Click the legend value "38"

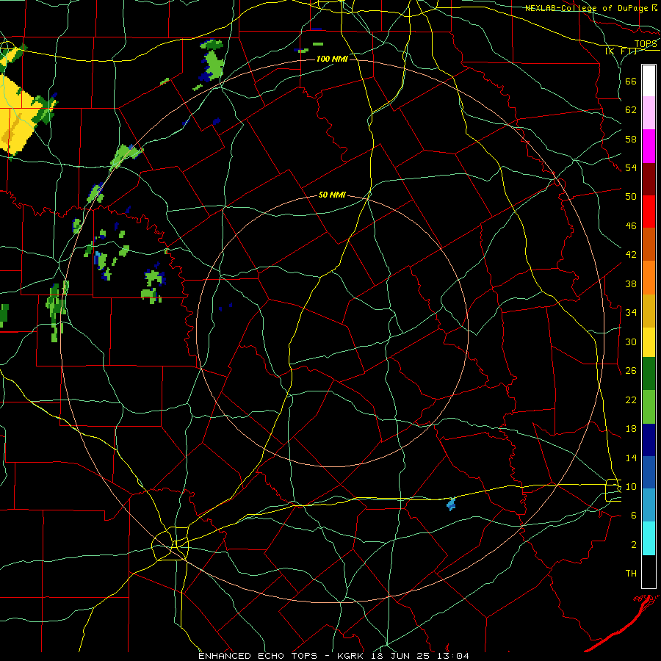(631, 283)
